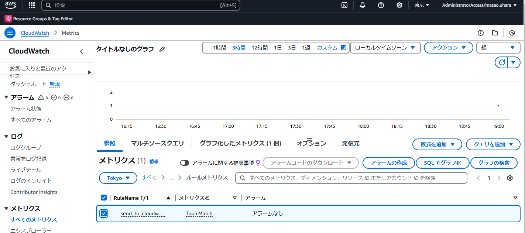Open the refresh interval dropdown arrow

tap(514, 62)
